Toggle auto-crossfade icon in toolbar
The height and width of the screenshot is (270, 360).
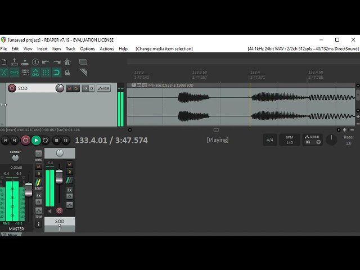(4, 73)
